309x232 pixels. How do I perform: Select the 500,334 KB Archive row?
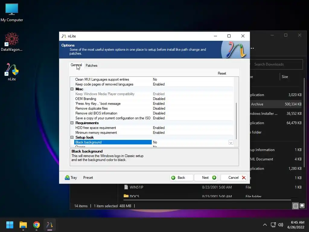tap(276, 104)
